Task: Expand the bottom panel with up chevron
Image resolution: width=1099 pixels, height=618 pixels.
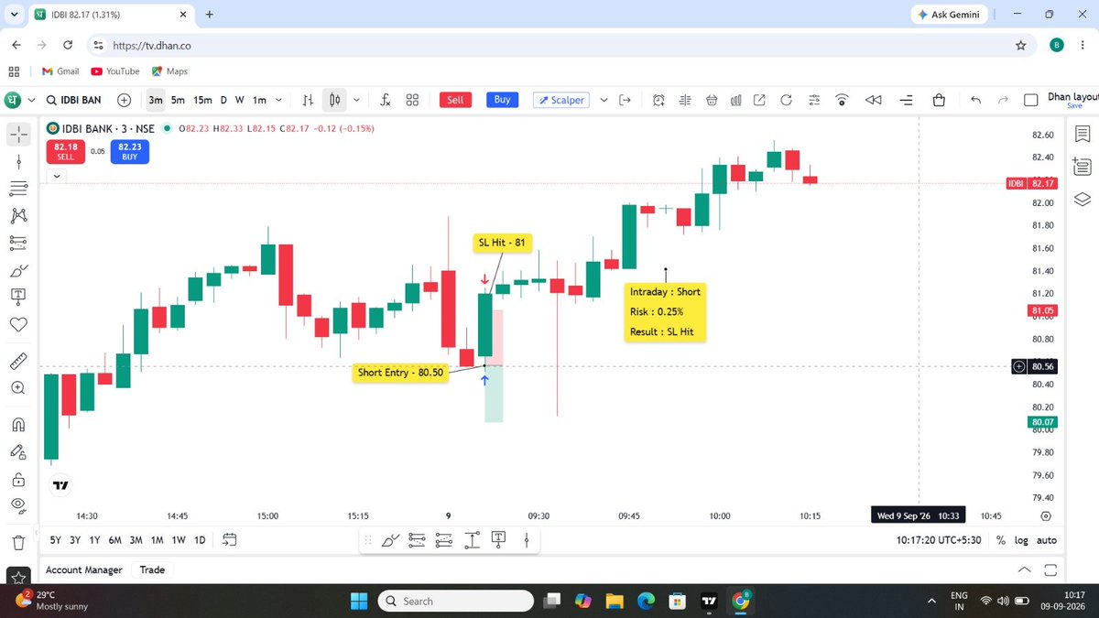Action: [1024, 569]
